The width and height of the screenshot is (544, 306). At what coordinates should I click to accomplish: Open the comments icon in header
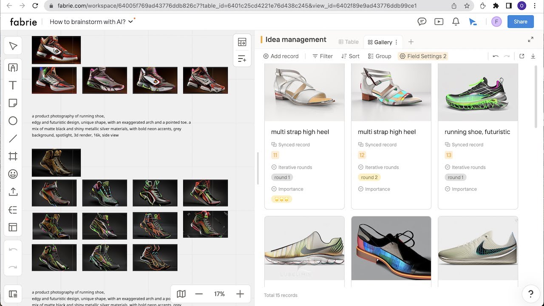tap(422, 22)
